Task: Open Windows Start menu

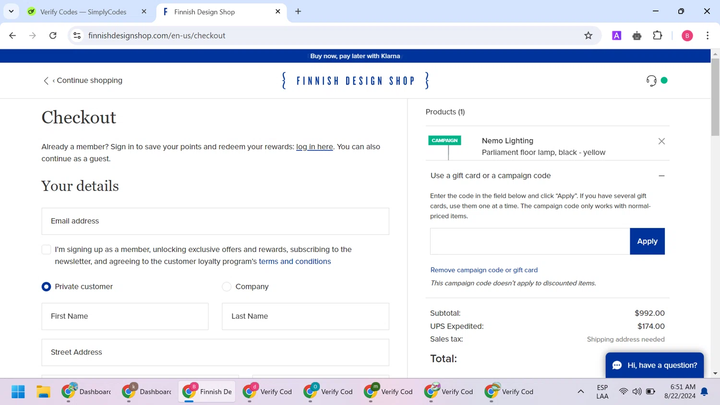Action: click(x=18, y=392)
